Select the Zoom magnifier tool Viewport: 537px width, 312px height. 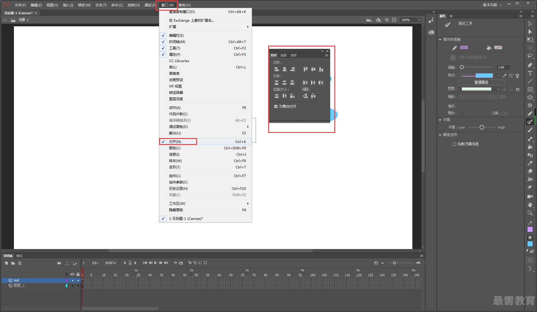tap(530, 213)
